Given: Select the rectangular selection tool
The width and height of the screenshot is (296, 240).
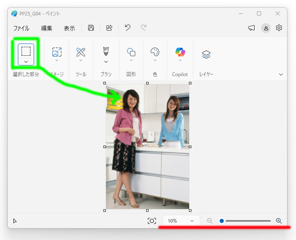Looking at the screenshot, I should [26, 51].
